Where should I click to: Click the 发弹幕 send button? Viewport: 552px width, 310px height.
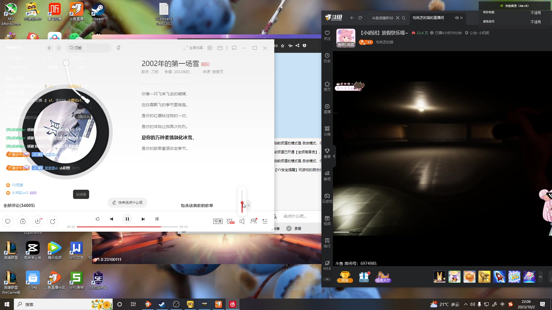[x=81, y=194]
